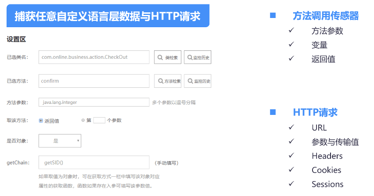
Task: Click the getChain label
Action: click(18, 163)
